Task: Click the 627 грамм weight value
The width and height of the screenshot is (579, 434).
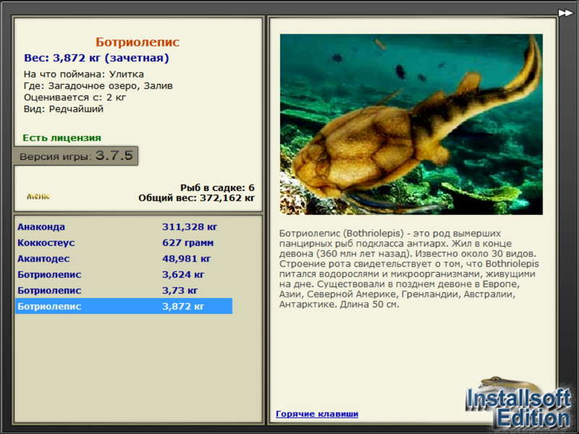Action: tap(187, 242)
